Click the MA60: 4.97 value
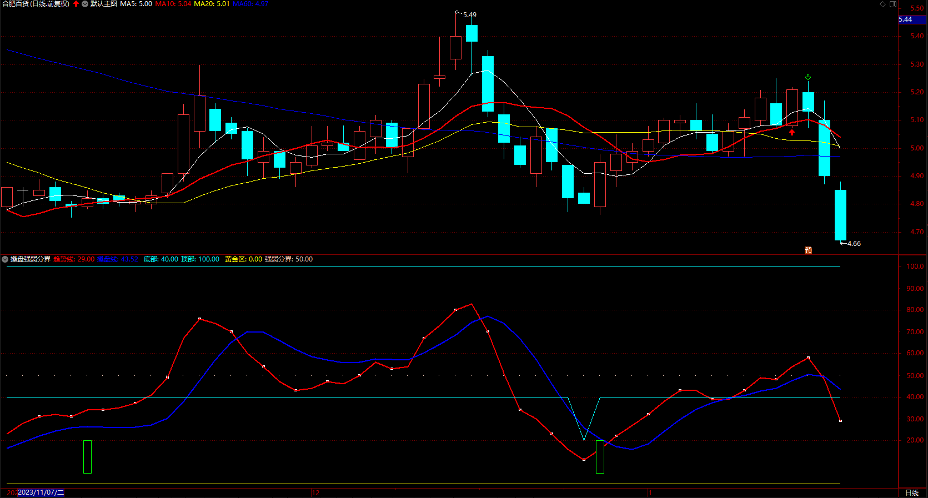This screenshot has width=928, height=498. coord(250,4)
